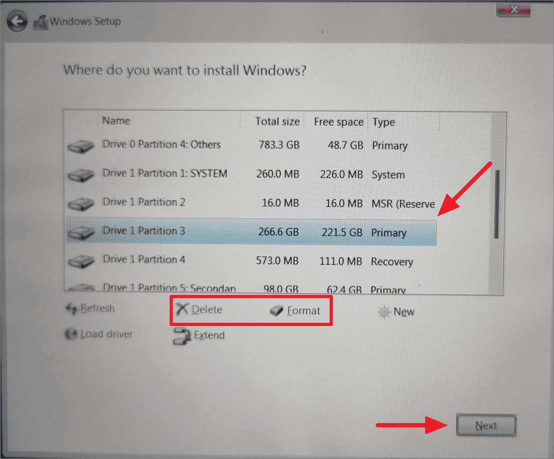Screen dimensions: 554x459
Task: Select Drive 1 Partition 1: SYSTEM
Action: click(251, 175)
